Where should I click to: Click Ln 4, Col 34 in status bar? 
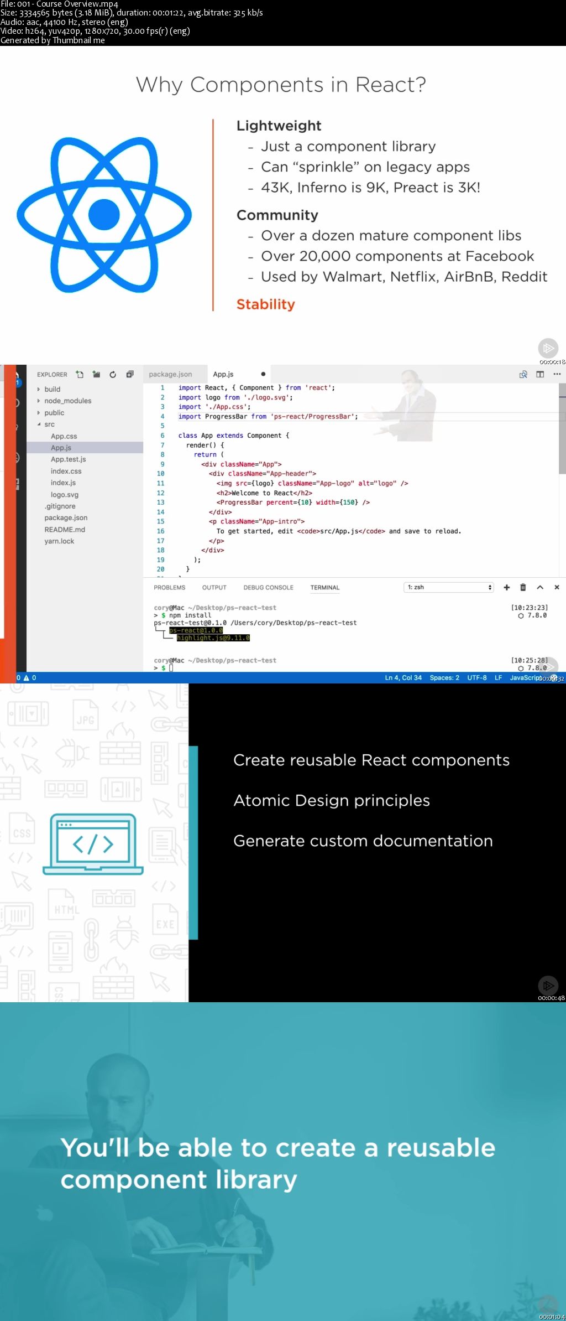403,678
